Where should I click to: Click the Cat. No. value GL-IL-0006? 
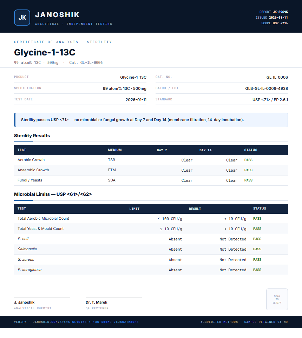point(277,77)
